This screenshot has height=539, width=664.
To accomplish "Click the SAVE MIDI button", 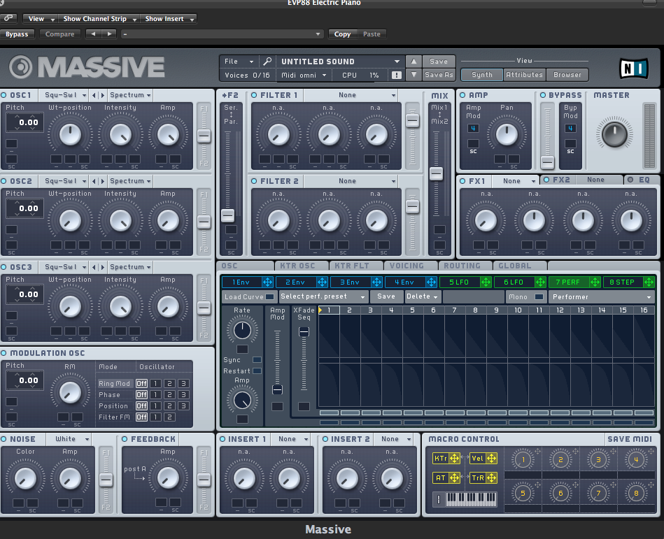I will (630, 439).
